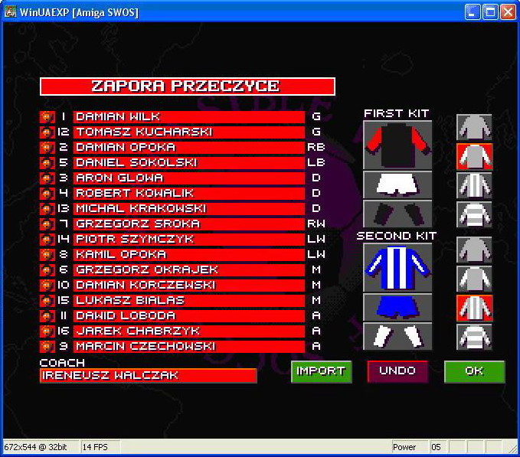This screenshot has height=457, width=520.
Task: Choose horizontal hoops style for second kit
Action: click(x=474, y=337)
